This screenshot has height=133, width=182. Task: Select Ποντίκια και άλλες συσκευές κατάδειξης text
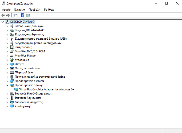pyautogui.click(x=40, y=77)
